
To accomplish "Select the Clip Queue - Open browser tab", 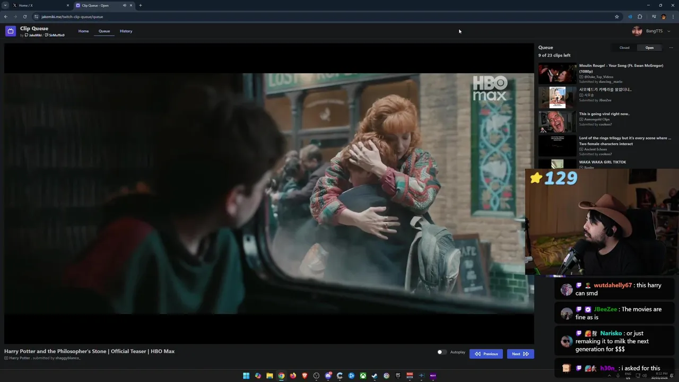I will (x=103, y=5).
